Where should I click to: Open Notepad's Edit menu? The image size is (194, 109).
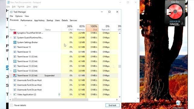[14, 7]
